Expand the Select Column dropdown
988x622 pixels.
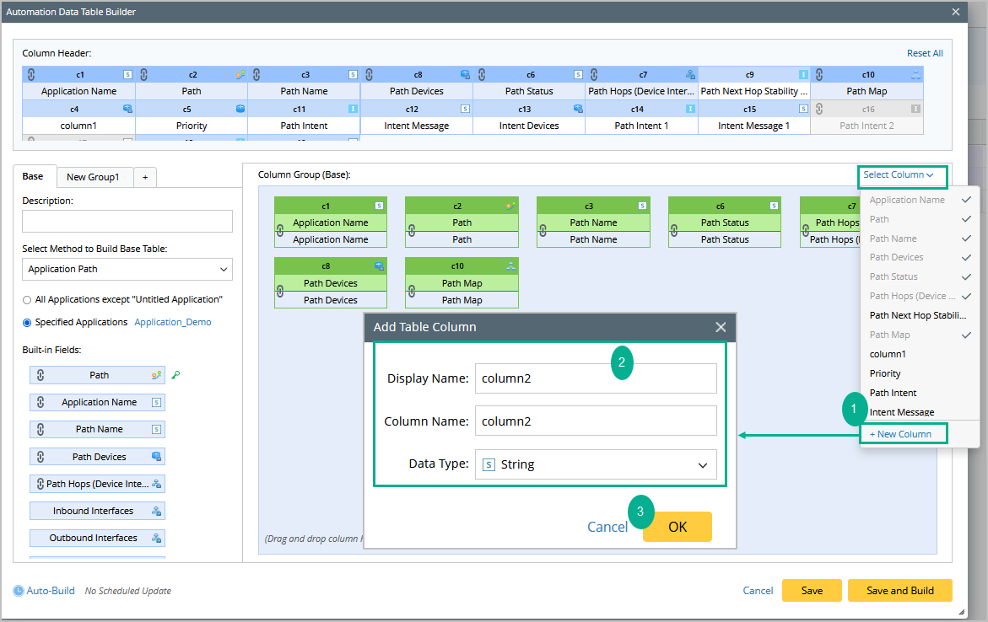[903, 175]
